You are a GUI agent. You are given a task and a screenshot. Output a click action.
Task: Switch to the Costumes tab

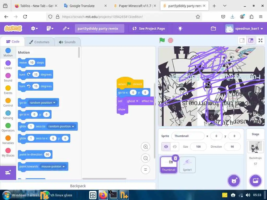tap(39, 42)
